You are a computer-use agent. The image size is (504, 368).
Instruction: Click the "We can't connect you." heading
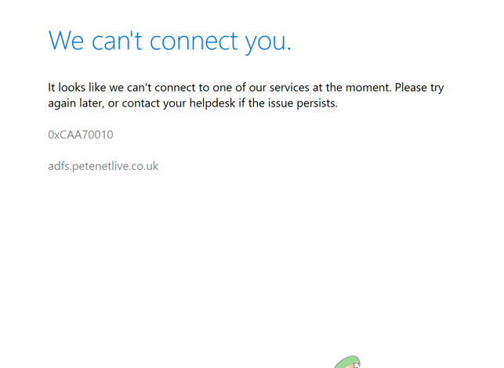click(x=169, y=40)
